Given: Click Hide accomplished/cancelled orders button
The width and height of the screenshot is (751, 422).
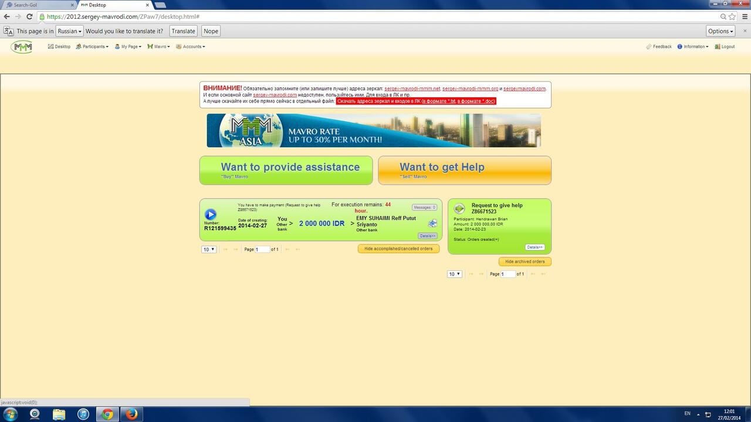Looking at the screenshot, I should (x=398, y=249).
